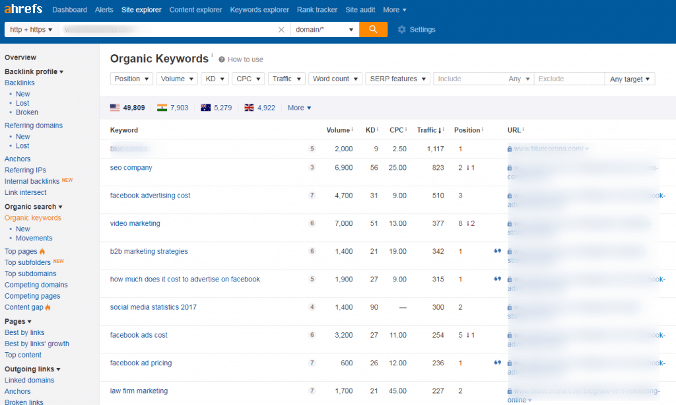The image size is (676, 405).
Task: Select the India flag icon
Action: coord(162,108)
